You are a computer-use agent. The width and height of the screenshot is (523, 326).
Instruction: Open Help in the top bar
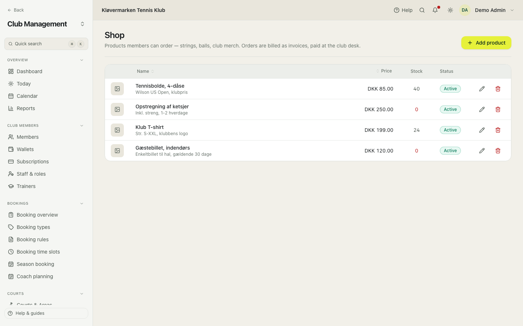403,10
